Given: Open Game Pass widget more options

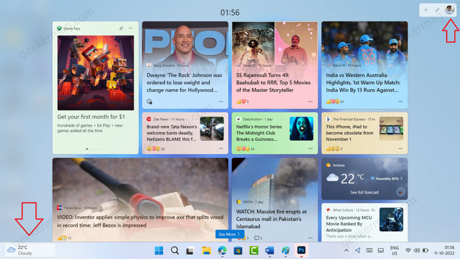Looking at the screenshot, I should pos(131,28).
